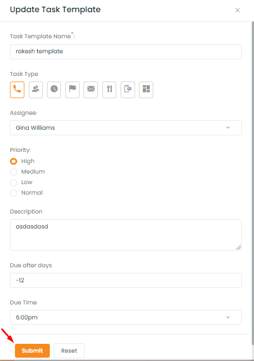The width and height of the screenshot is (254, 361).
Task: Set priority to High
Action: 13,161
